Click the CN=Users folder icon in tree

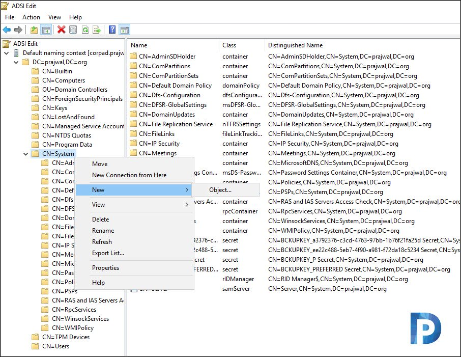(35, 346)
